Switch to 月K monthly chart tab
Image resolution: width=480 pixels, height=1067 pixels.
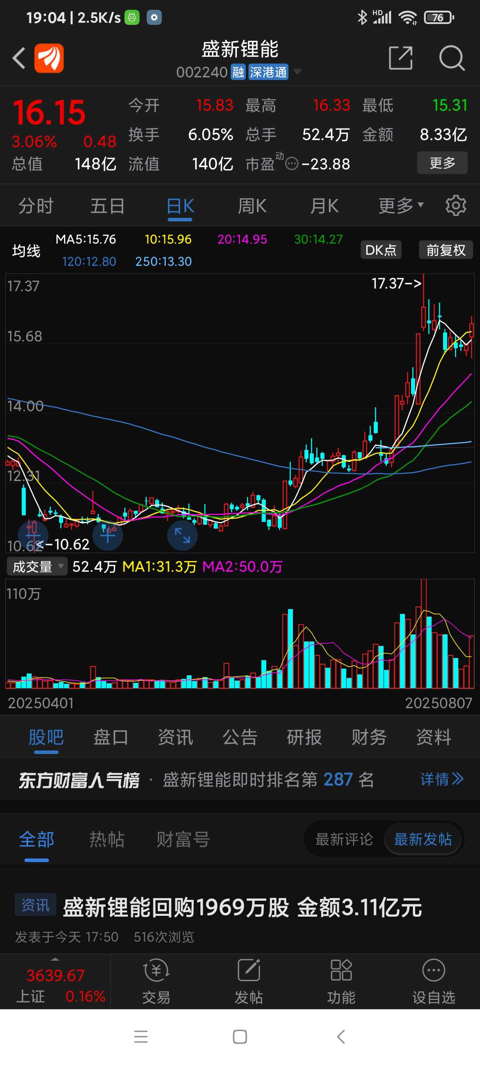click(x=324, y=206)
